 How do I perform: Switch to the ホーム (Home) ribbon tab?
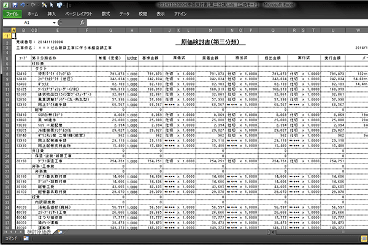[x=33, y=14]
